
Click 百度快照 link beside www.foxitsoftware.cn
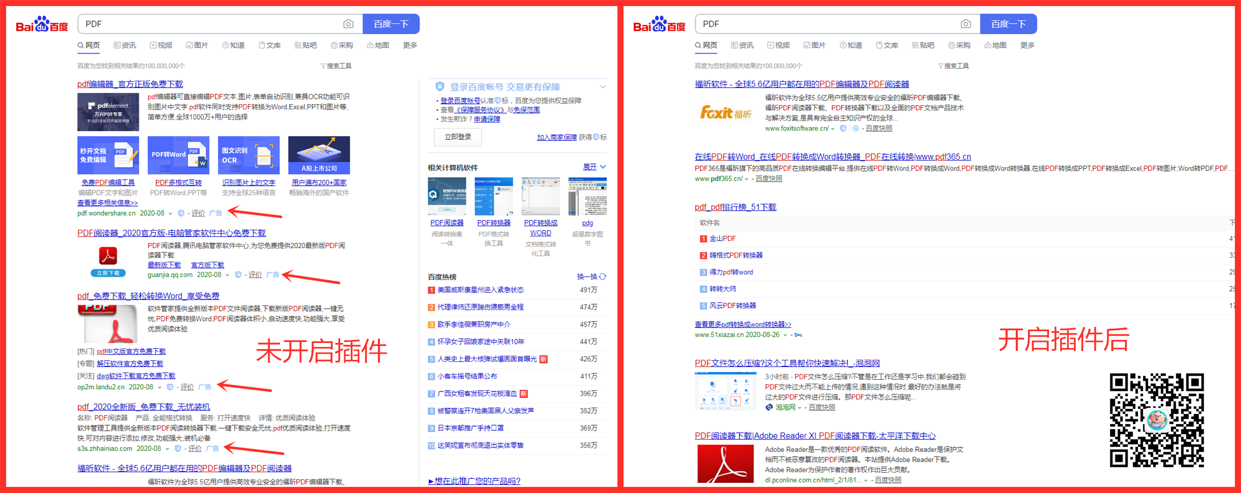tap(879, 129)
